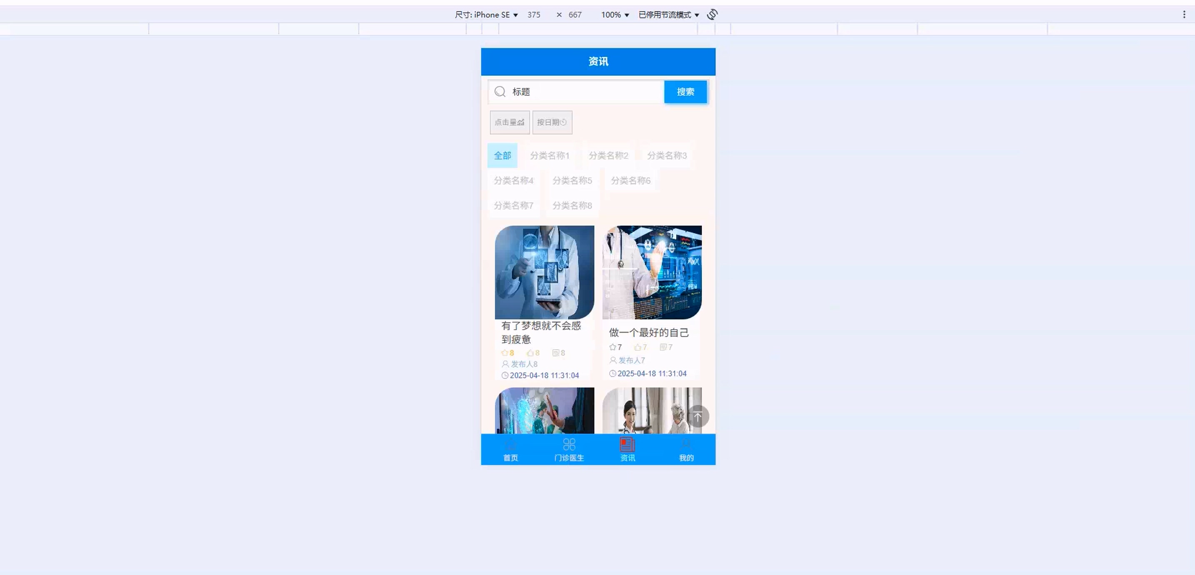Open the 我的 profile icon

(x=686, y=445)
